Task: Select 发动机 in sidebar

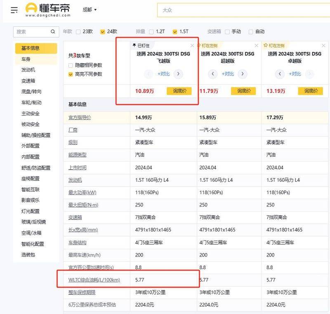Action: coord(28,70)
